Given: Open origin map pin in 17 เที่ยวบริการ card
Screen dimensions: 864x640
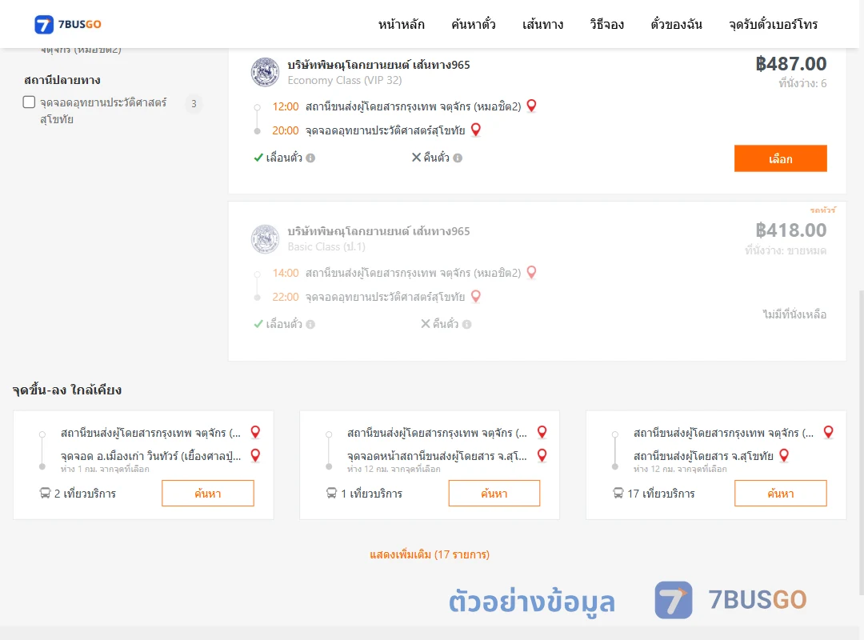Looking at the screenshot, I should (x=828, y=432).
